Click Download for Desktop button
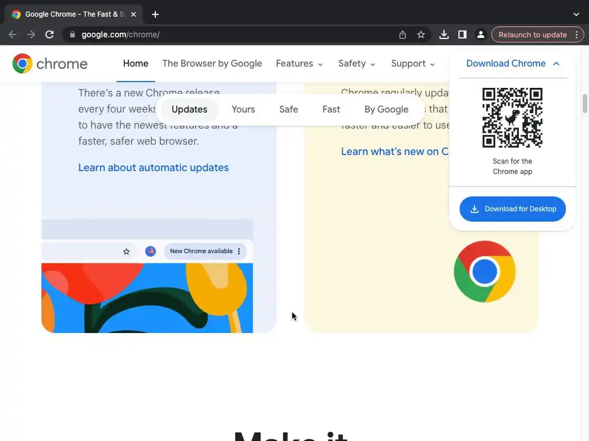This screenshot has width=589, height=441. 512,209
